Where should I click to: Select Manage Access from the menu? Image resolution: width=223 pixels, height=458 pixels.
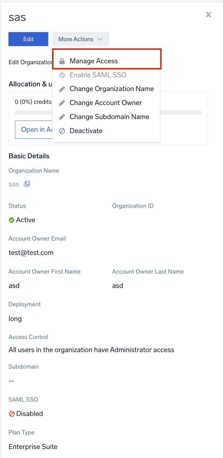click(93, 61)
